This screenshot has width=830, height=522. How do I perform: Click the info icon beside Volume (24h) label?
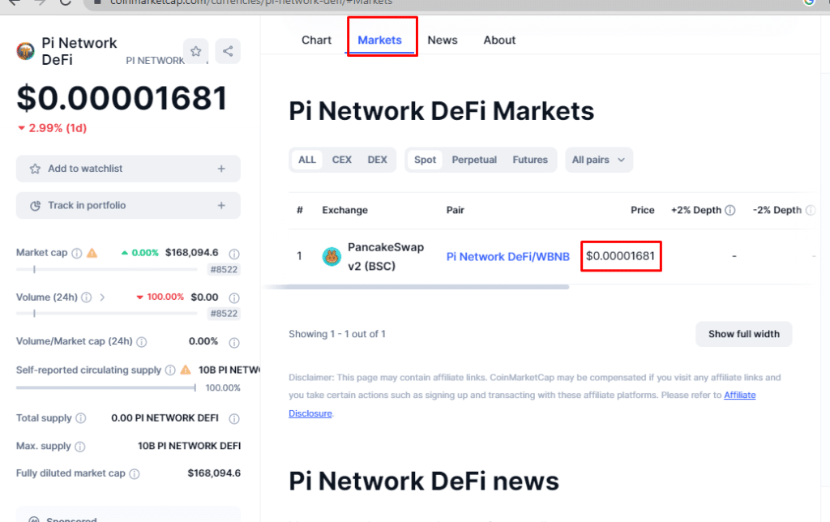click(x=86, y=297)
